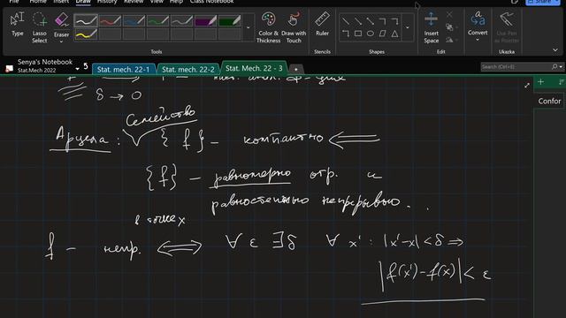Screen dimensions: 566x318
Task: Open the Confor page in list
Action: 549,101
